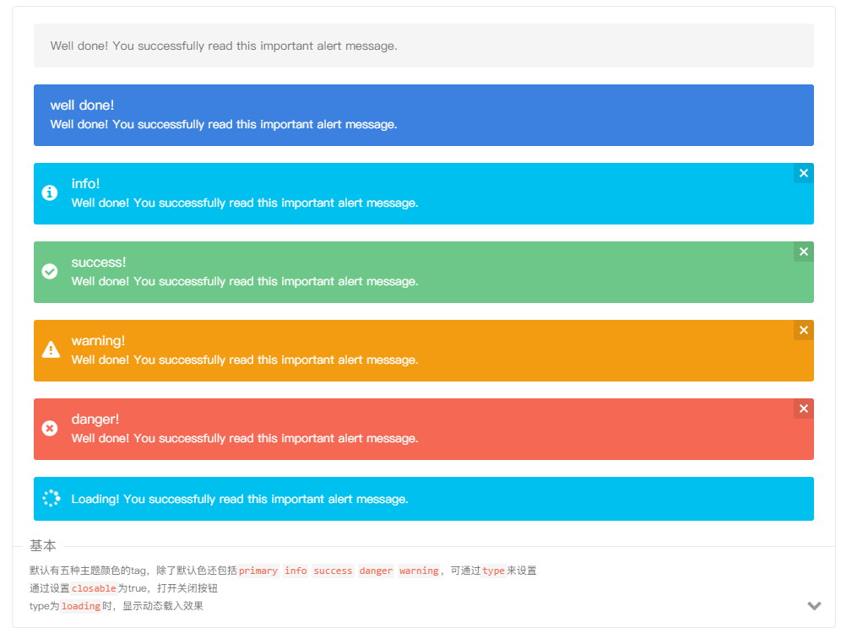Close the info alert
The height and width of the screenshot is (633, 841).
click(x=803, y=173)
